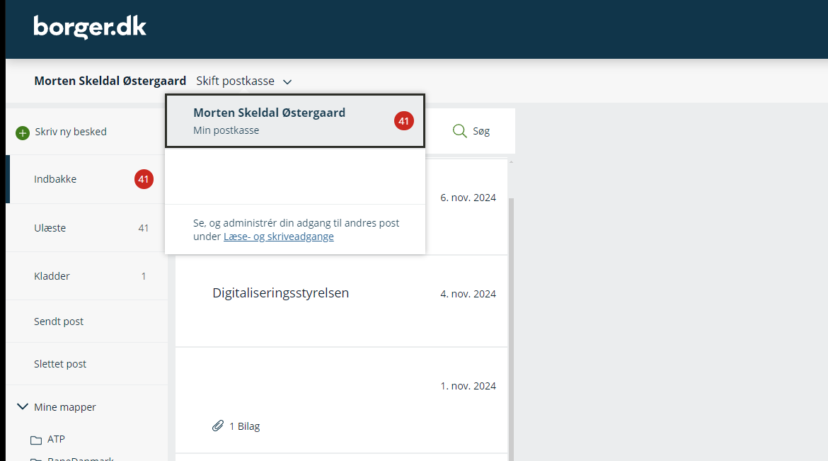Toggle the Skift postkasse dropdown
The width and height of the screenshot is (828, 461).
pos(244,81)
